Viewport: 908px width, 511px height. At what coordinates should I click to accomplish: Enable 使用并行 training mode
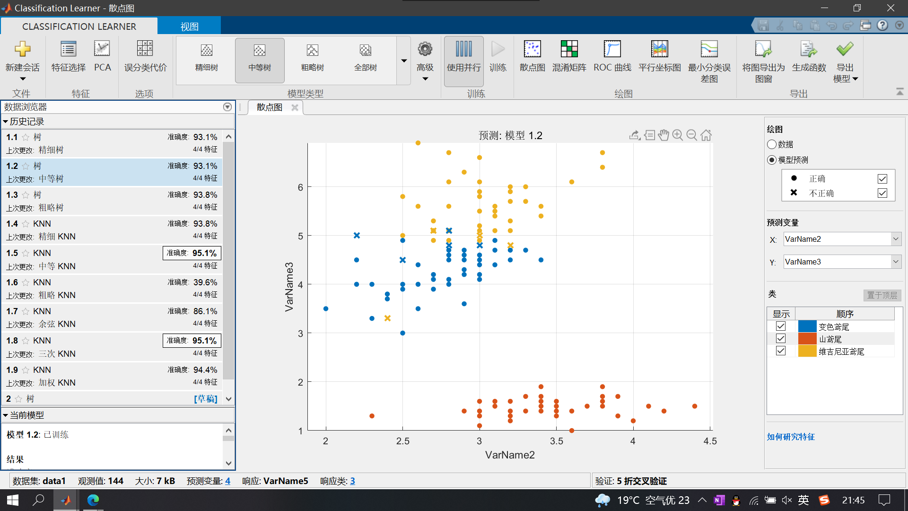click(x=463, y=60)
